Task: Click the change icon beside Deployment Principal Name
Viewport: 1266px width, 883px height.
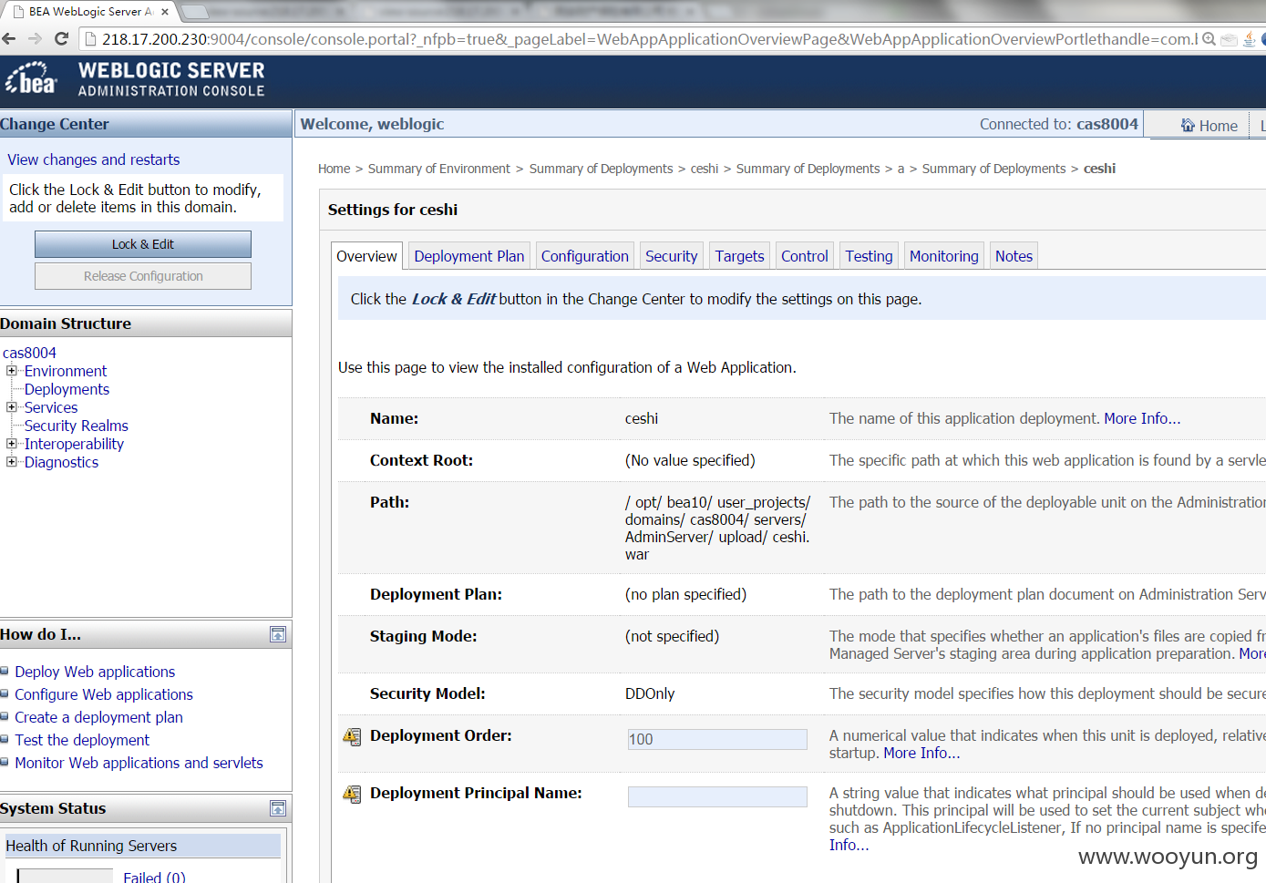Action: coord(352,794)
